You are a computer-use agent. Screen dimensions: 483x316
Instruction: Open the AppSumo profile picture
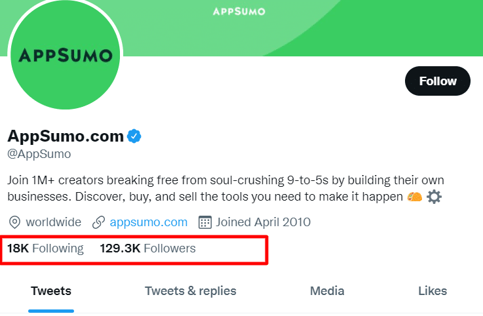click(x=66, y=54)
